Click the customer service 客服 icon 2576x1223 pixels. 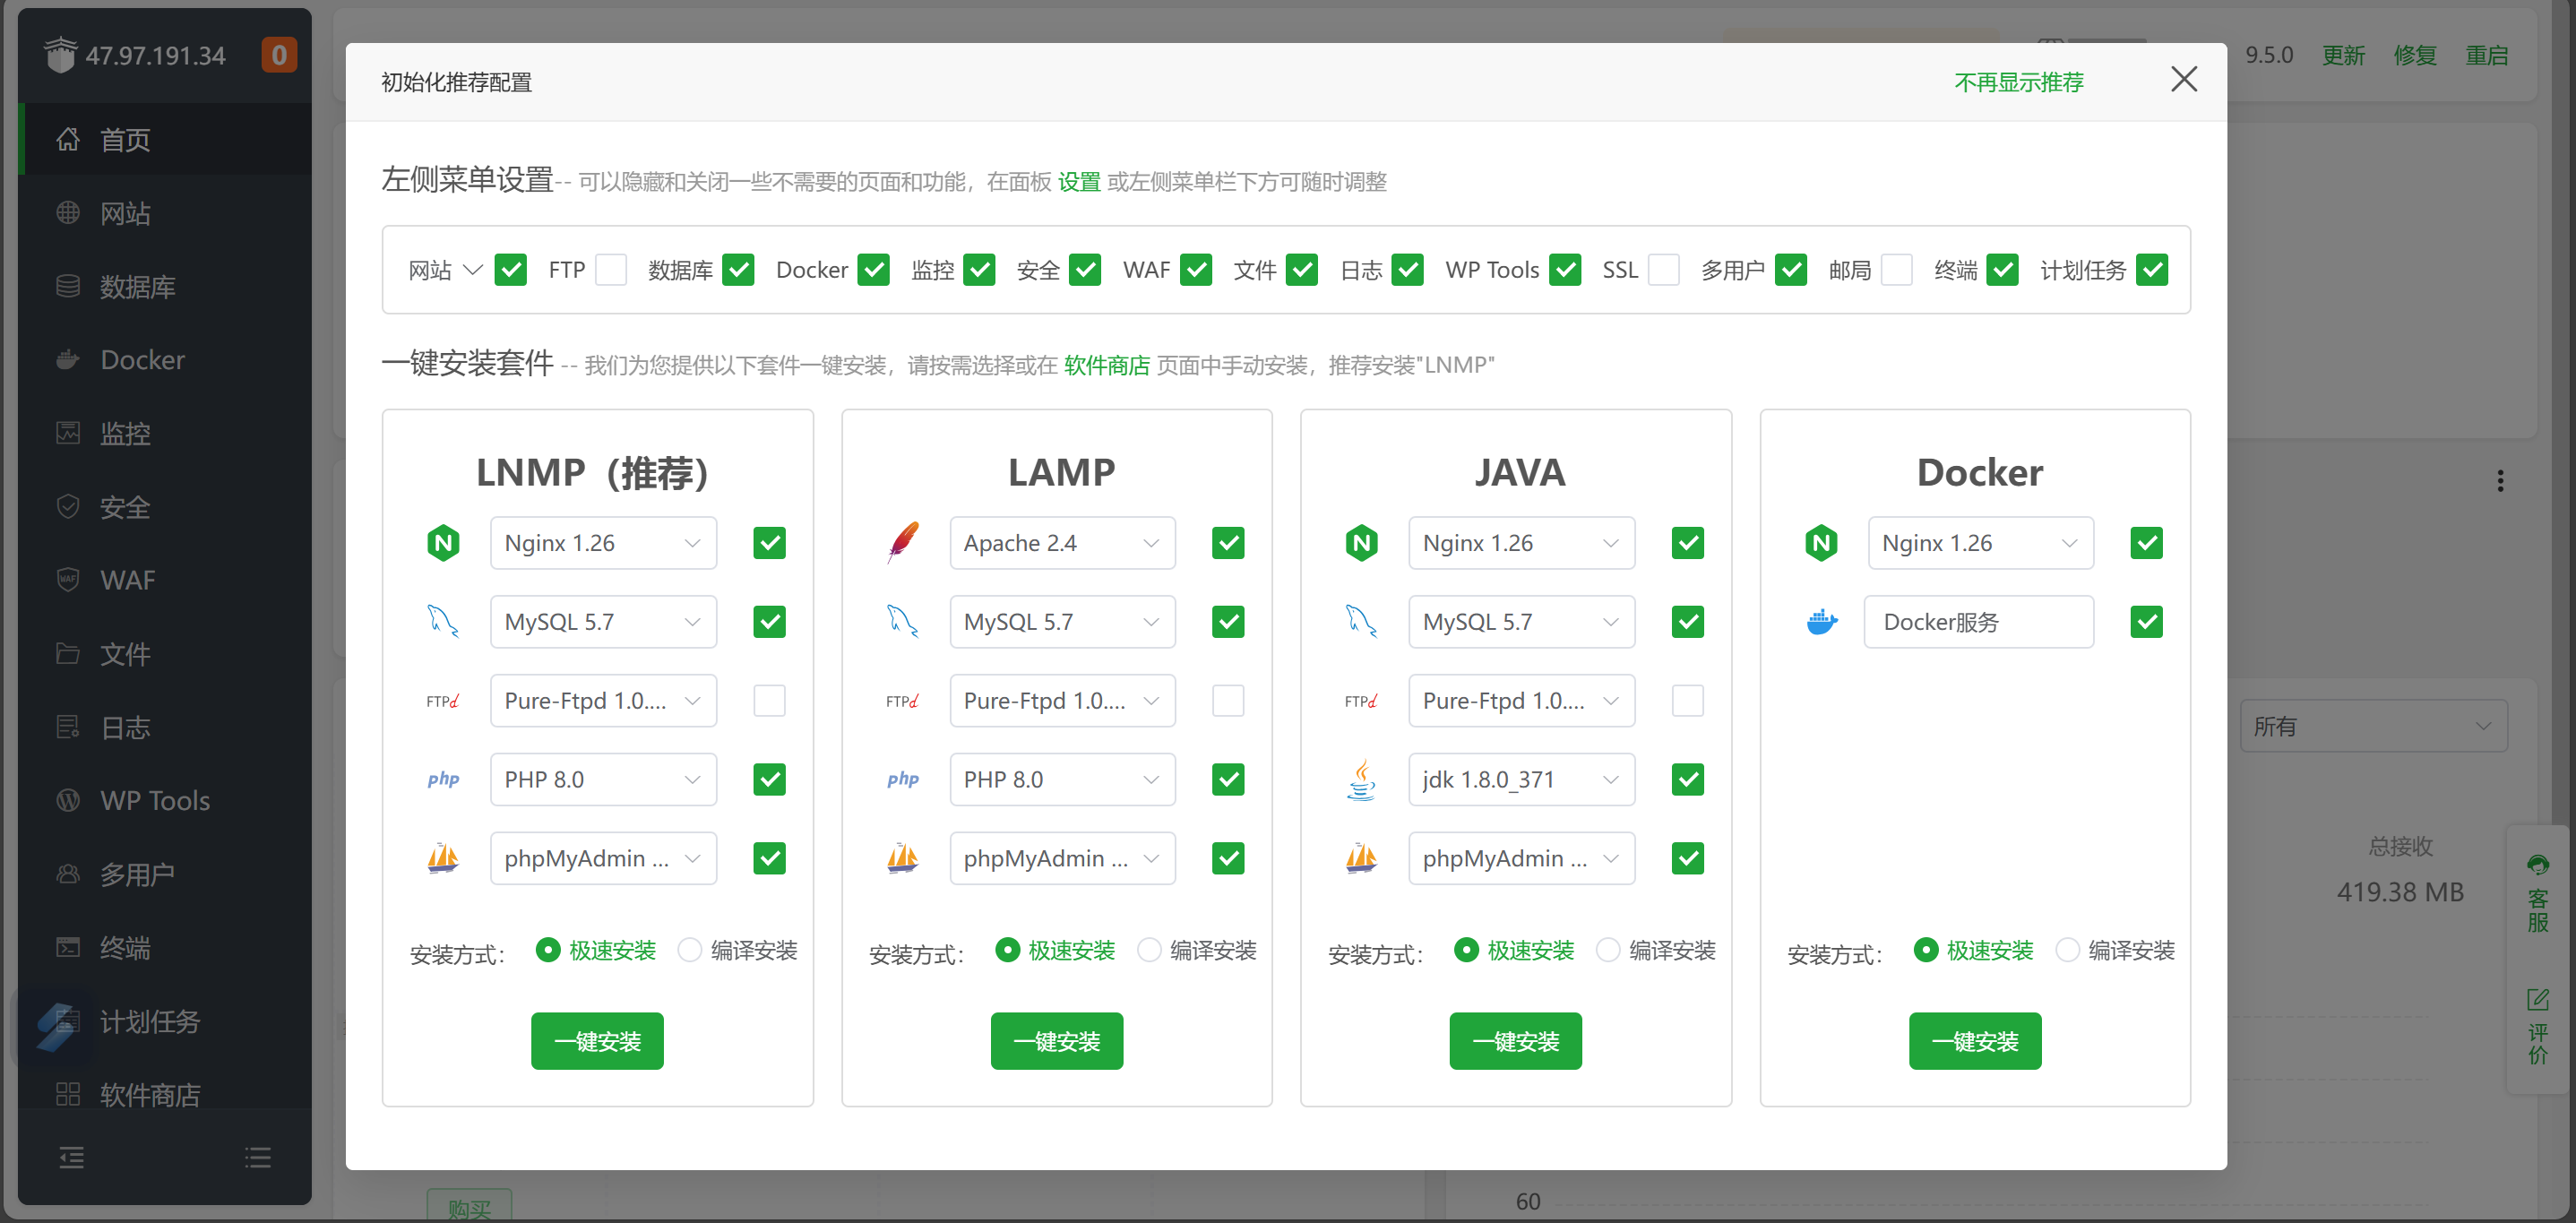2537,865
